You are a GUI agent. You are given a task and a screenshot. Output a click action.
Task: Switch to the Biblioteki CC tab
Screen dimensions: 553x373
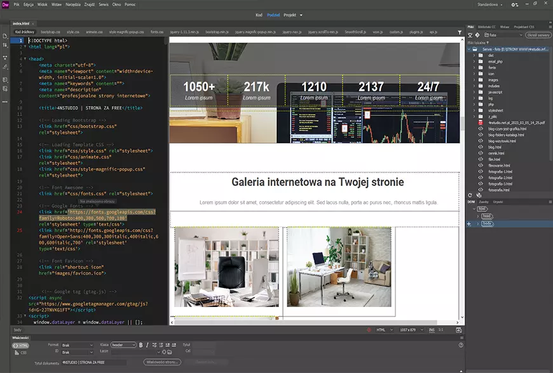point(487,27)
